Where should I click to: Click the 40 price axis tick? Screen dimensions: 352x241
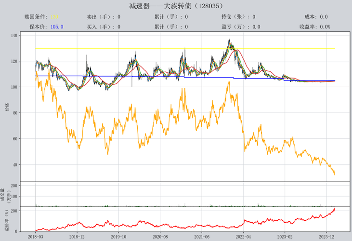(15, 165)
